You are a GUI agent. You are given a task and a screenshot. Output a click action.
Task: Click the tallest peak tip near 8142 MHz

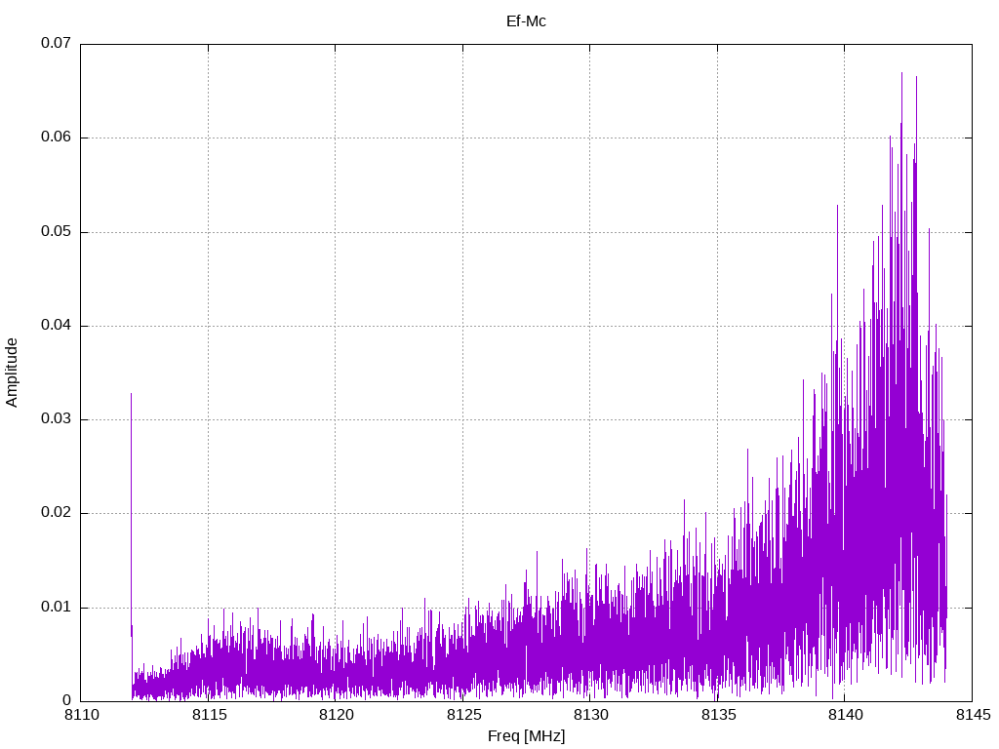coord(901,72)
